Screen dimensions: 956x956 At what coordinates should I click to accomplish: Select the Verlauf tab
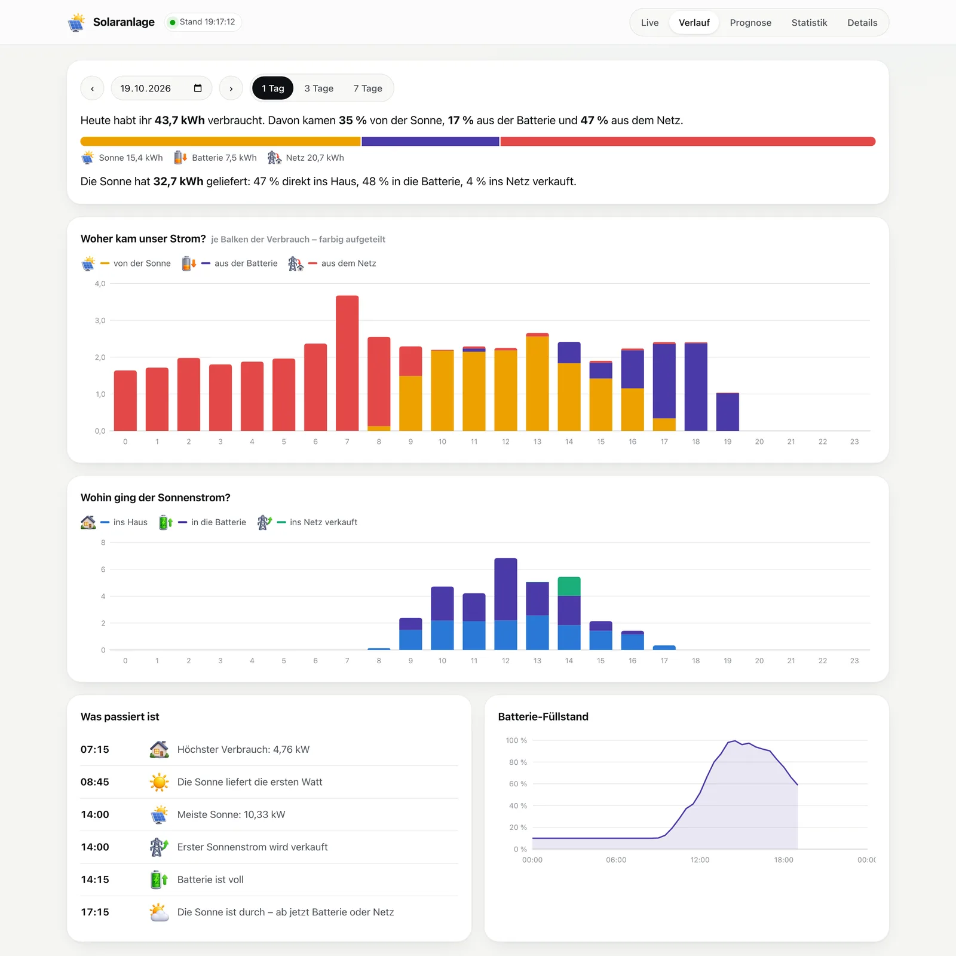point(694,23)
